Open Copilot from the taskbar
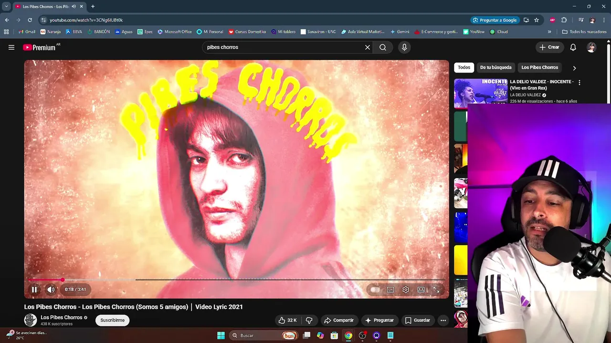Image resolution: width=611 pixels, height=343 pixels. pos(320,335)
